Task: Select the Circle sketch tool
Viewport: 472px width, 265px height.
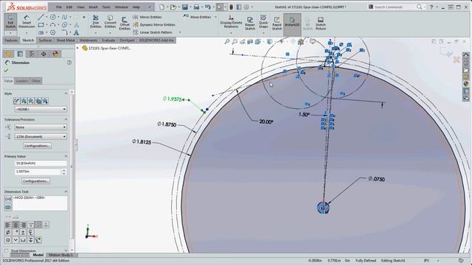Action: coord(52,17)
